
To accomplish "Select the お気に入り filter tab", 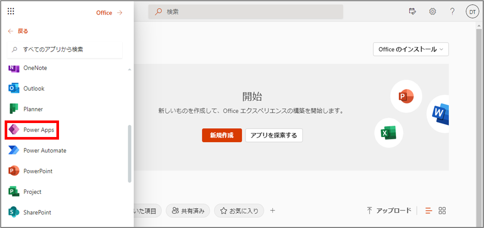I will pos(239,211).
